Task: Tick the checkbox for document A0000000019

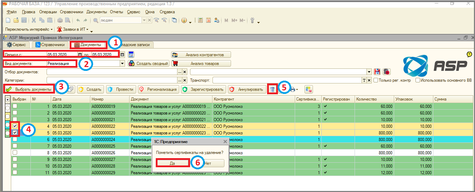Action: [15, 106]
